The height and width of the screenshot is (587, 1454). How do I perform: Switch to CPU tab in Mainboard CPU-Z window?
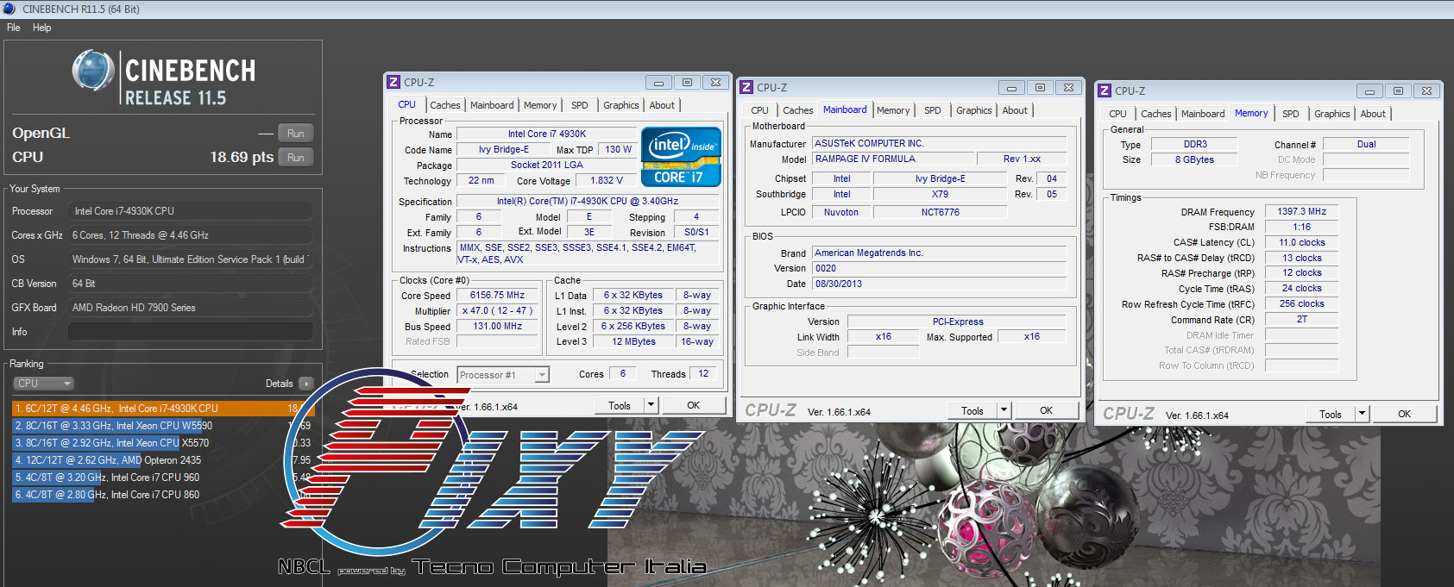[759, 110]
